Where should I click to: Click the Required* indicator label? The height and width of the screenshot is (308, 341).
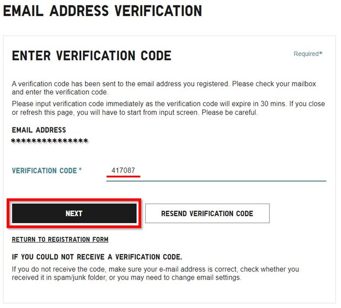coord(307,54)
